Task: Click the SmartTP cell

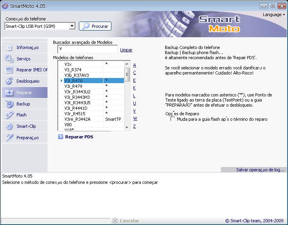Action: pos(113,119)
